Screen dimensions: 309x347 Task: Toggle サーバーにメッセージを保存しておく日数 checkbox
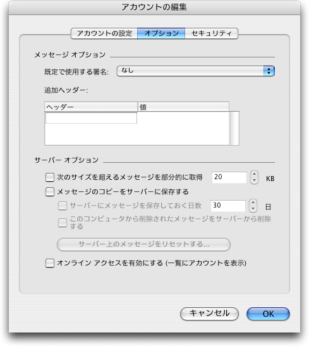63,206
